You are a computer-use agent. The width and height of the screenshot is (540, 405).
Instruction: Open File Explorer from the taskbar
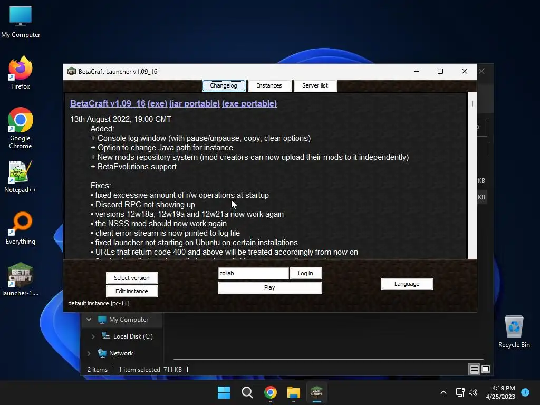[293, 392]
